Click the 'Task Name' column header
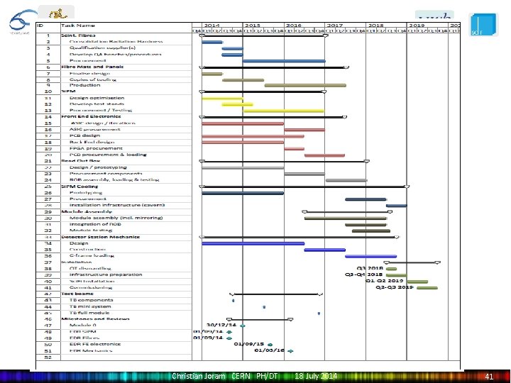This screenshot has width=511, height=383. pos(78,26)
